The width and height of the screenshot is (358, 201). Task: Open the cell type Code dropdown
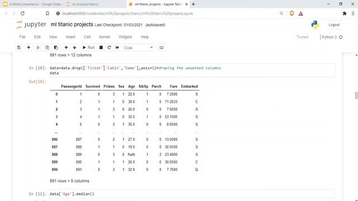(138, 47)
